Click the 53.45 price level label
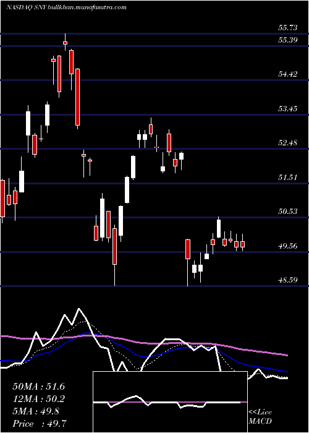Screen dimensions: 309x433 coord(288,108)
